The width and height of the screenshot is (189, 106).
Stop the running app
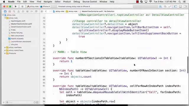tap(22, 6)
